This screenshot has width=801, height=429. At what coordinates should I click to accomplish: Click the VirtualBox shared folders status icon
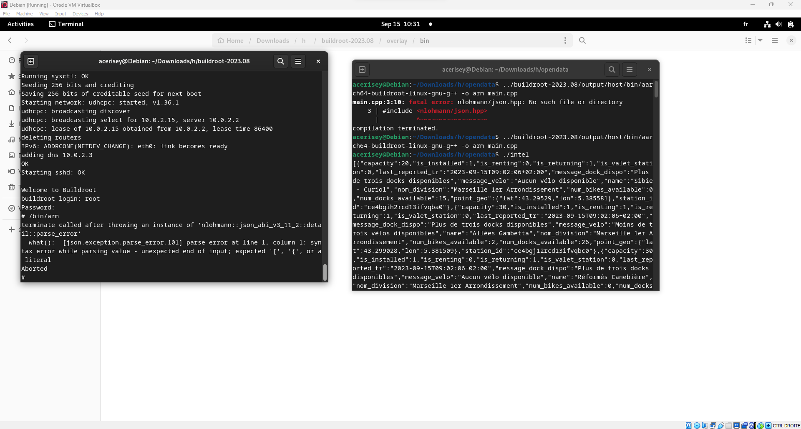(x=729, y=425)
